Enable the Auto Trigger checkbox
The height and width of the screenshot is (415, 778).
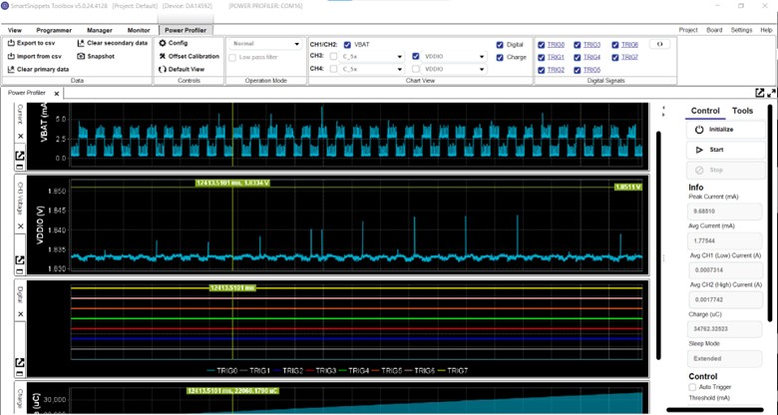tap(692, 387)
